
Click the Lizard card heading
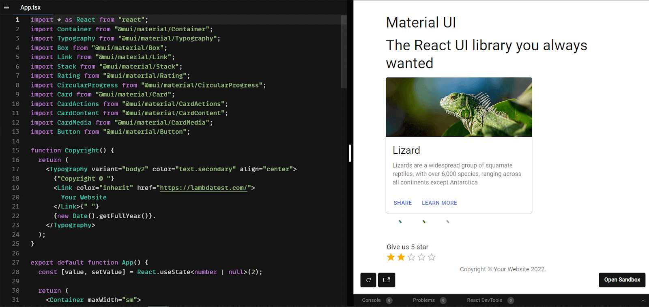tap(406, 150)
